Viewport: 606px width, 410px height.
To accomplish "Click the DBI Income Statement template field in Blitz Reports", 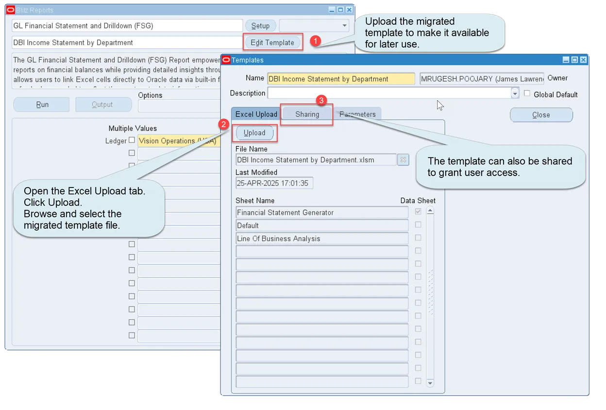I will [127, 43].
